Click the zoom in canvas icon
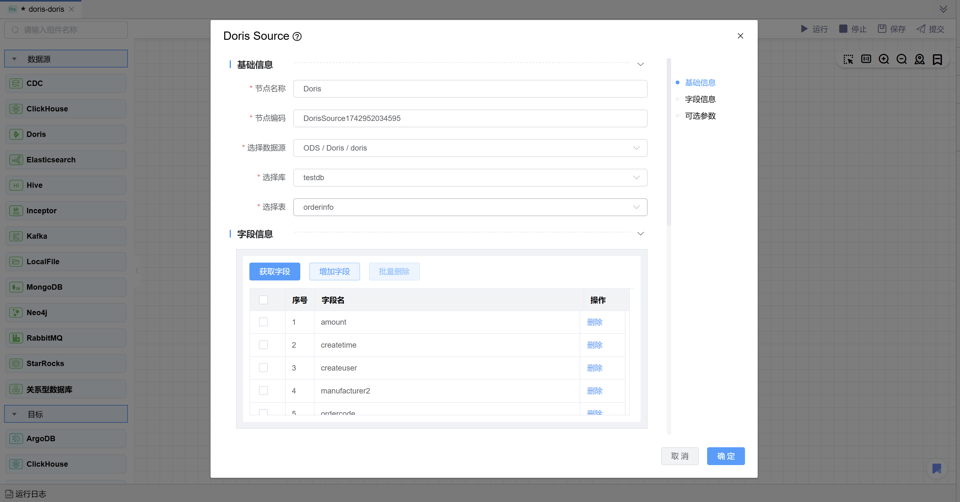This screenshot has height=502, width=960. [x=884, y=59]
